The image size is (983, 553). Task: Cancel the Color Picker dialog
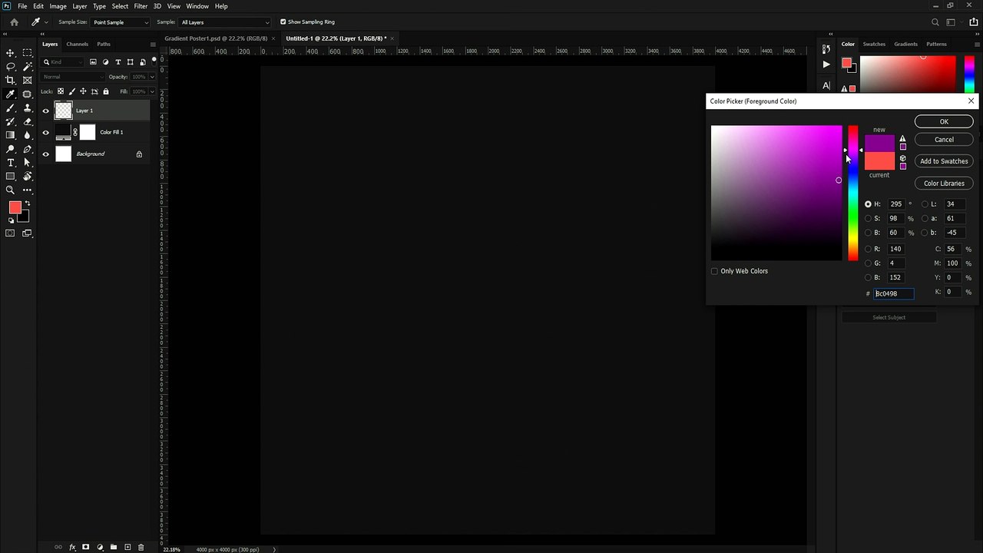click(944, 140)
